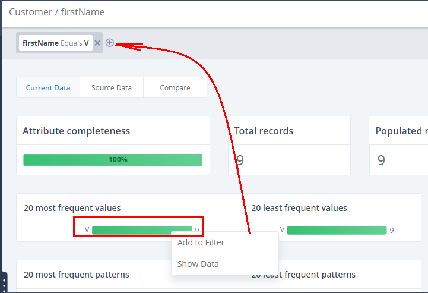Click the Total records value 9
Viewport: 428px width, 293px height.
point(240,160)
